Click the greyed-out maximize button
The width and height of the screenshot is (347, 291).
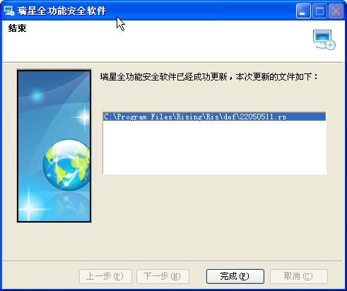(x=319, y=11)
